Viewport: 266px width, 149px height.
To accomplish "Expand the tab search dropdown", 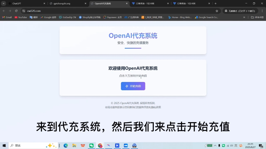I will 4,4.
